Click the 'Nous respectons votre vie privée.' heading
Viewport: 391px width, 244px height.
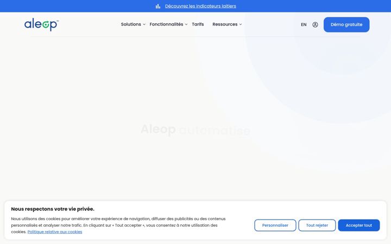pyautogui.click(x=53, y=209)
